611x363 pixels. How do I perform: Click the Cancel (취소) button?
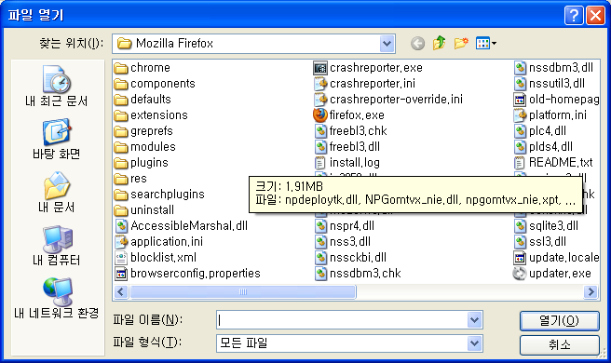click(x=559, y=344)
